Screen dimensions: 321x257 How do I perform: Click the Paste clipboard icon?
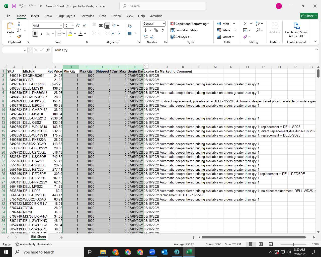coord(10,26)
